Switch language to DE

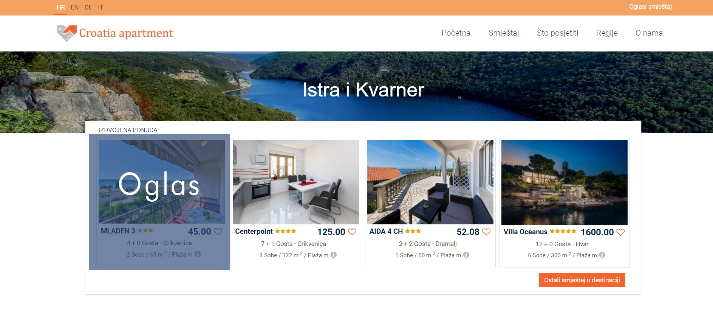pyautogui.click(x=88, y=7)
